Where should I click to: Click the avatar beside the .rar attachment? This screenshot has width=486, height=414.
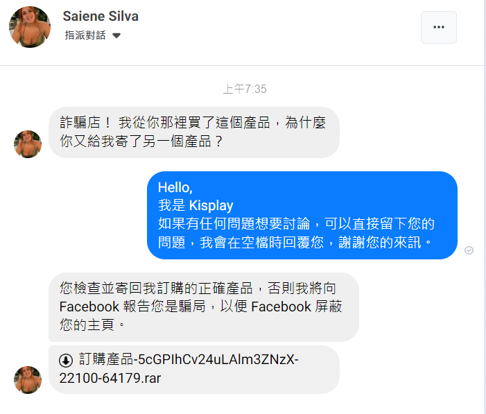[28, 380]
